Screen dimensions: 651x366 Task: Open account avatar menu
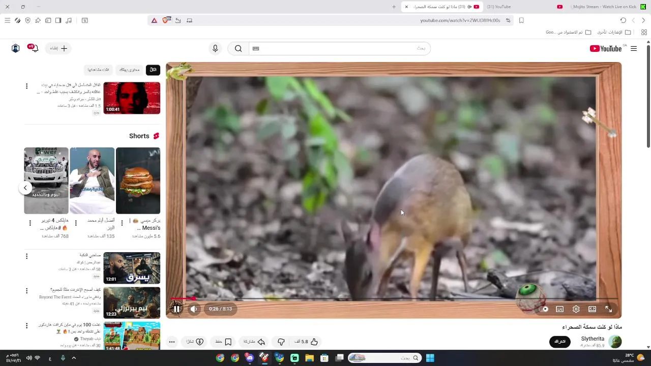[16, 48]
